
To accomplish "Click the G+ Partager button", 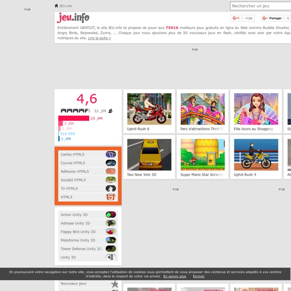I will point(273,18).
